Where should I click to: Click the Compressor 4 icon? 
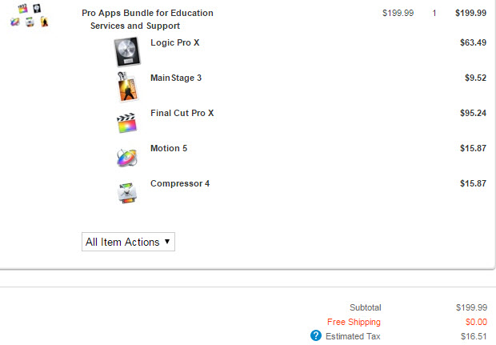coord(127,193)
